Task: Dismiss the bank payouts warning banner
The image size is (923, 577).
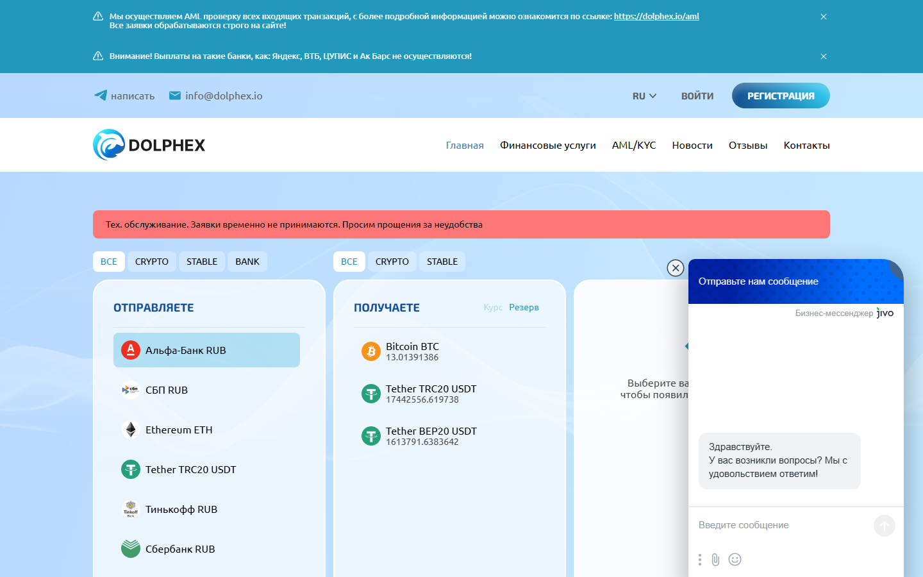Action: pyautogui.click(x=824, y=56)
